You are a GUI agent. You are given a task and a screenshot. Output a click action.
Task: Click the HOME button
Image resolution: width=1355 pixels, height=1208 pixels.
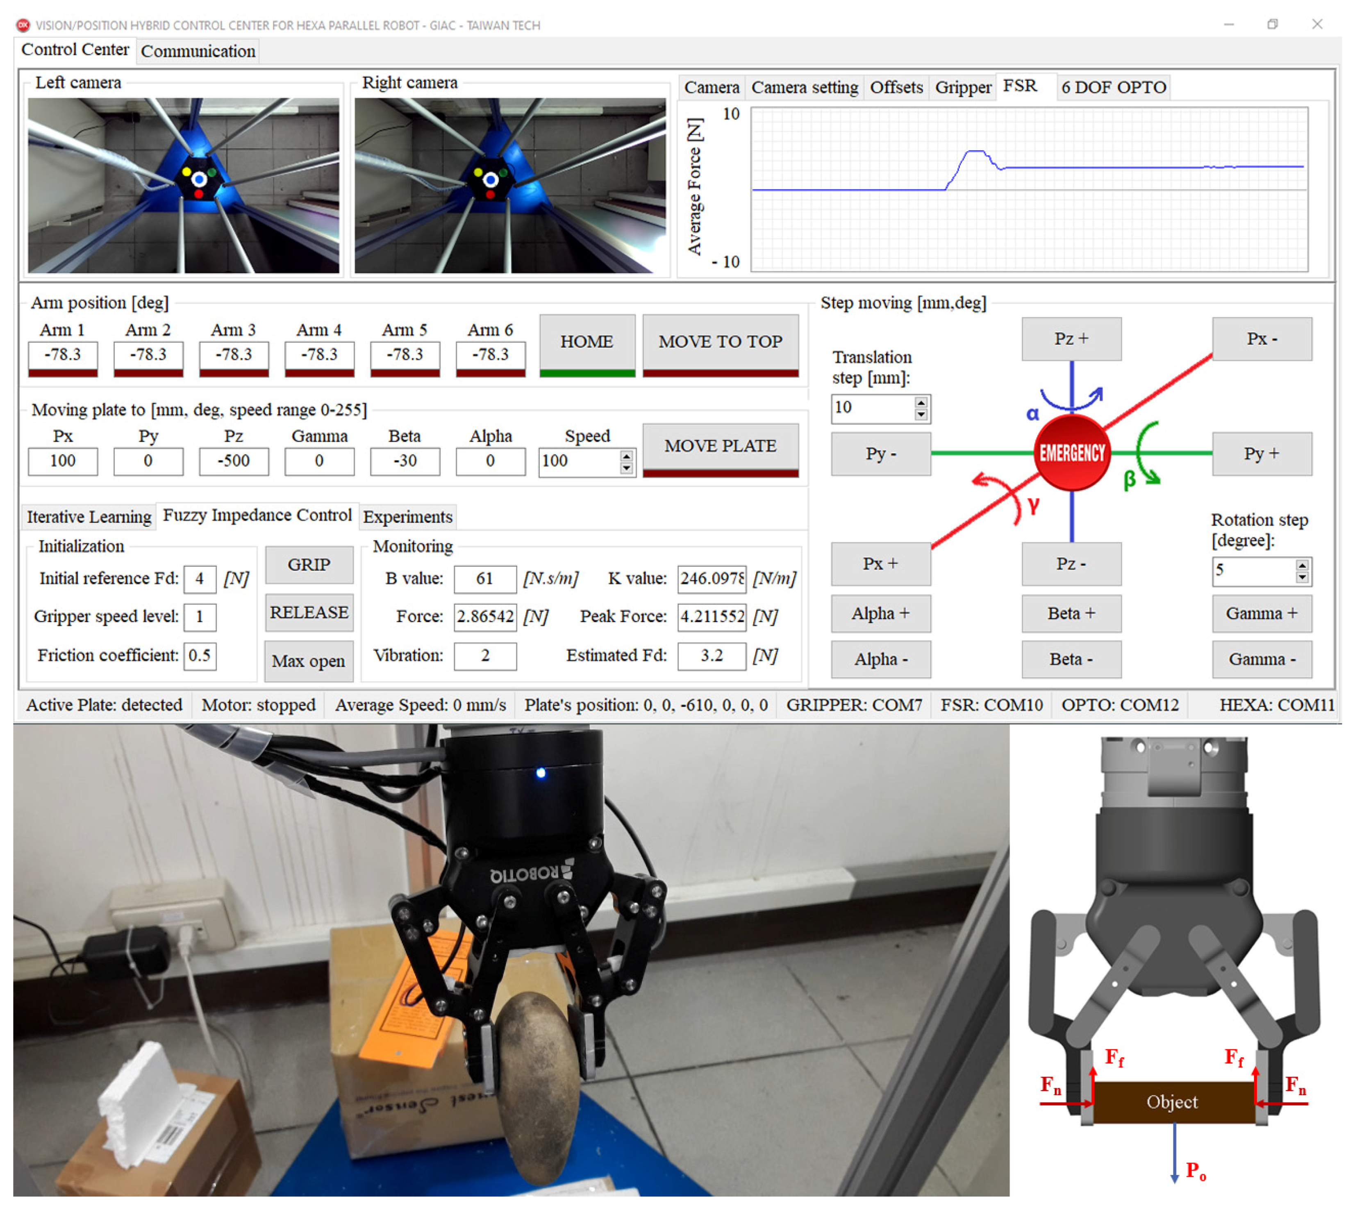coord(586,341)
